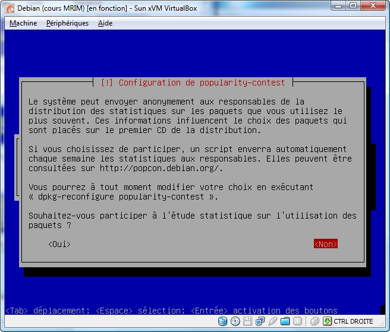Click the USB devices status icon
The image size is (390, 332).
pyautogui.click(x=273, y=321)
